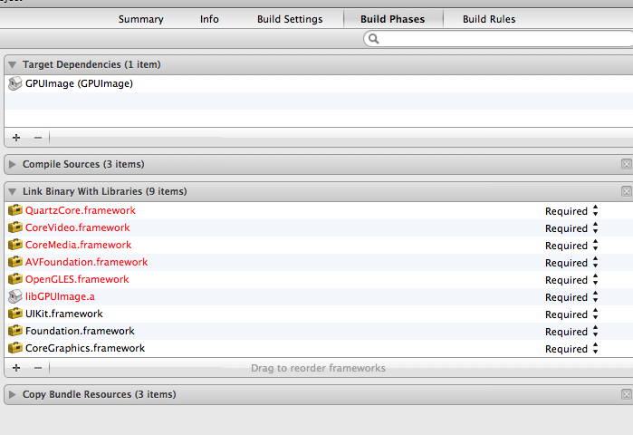Click the CoreVideo.framework toolbox icon
633x435 pixels.
point(15,227)
